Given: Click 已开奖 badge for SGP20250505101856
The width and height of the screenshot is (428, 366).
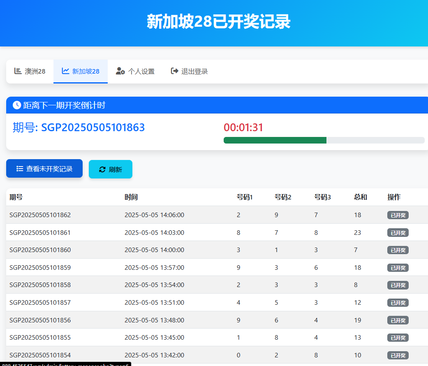Looking at the screenshot, I should coord(398,320).
